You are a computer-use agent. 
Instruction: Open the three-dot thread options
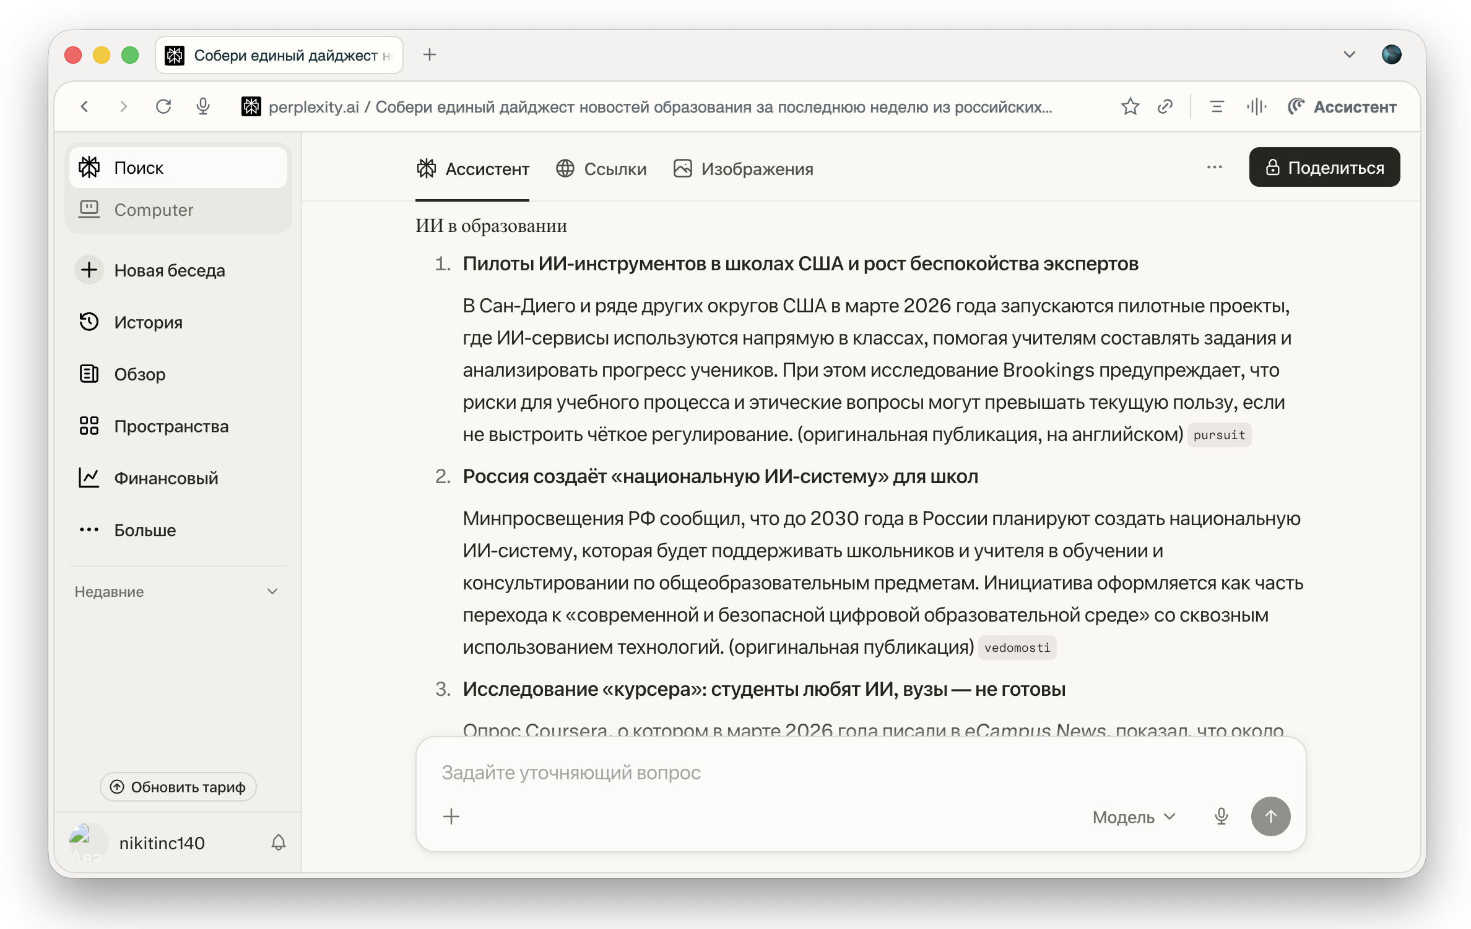[x=1215, y=167]
